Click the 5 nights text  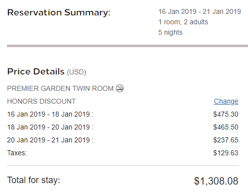[x=170, y=32]
